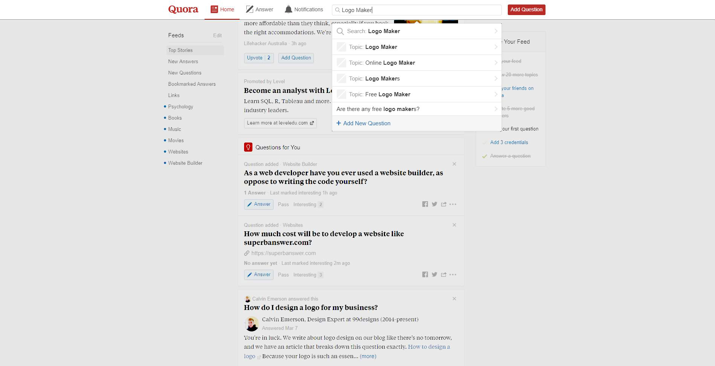Click the Quora logo
715x366 pixels.
coord(183,9)
